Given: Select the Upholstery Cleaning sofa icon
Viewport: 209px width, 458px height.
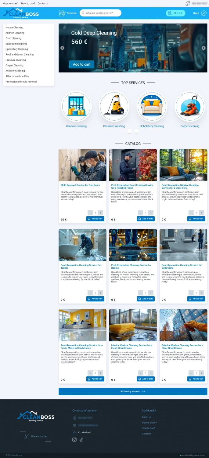Looking at the screenshot, I should [x=152, y=107].
